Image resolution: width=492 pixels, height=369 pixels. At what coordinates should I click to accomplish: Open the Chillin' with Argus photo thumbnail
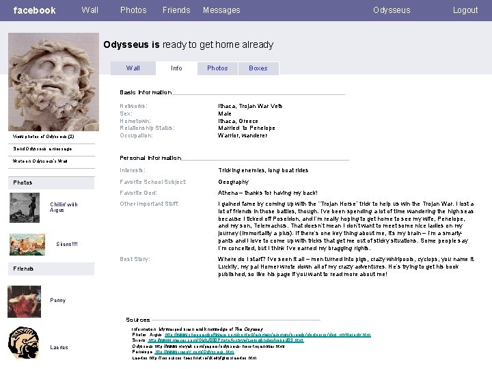[x=25, y=208]
